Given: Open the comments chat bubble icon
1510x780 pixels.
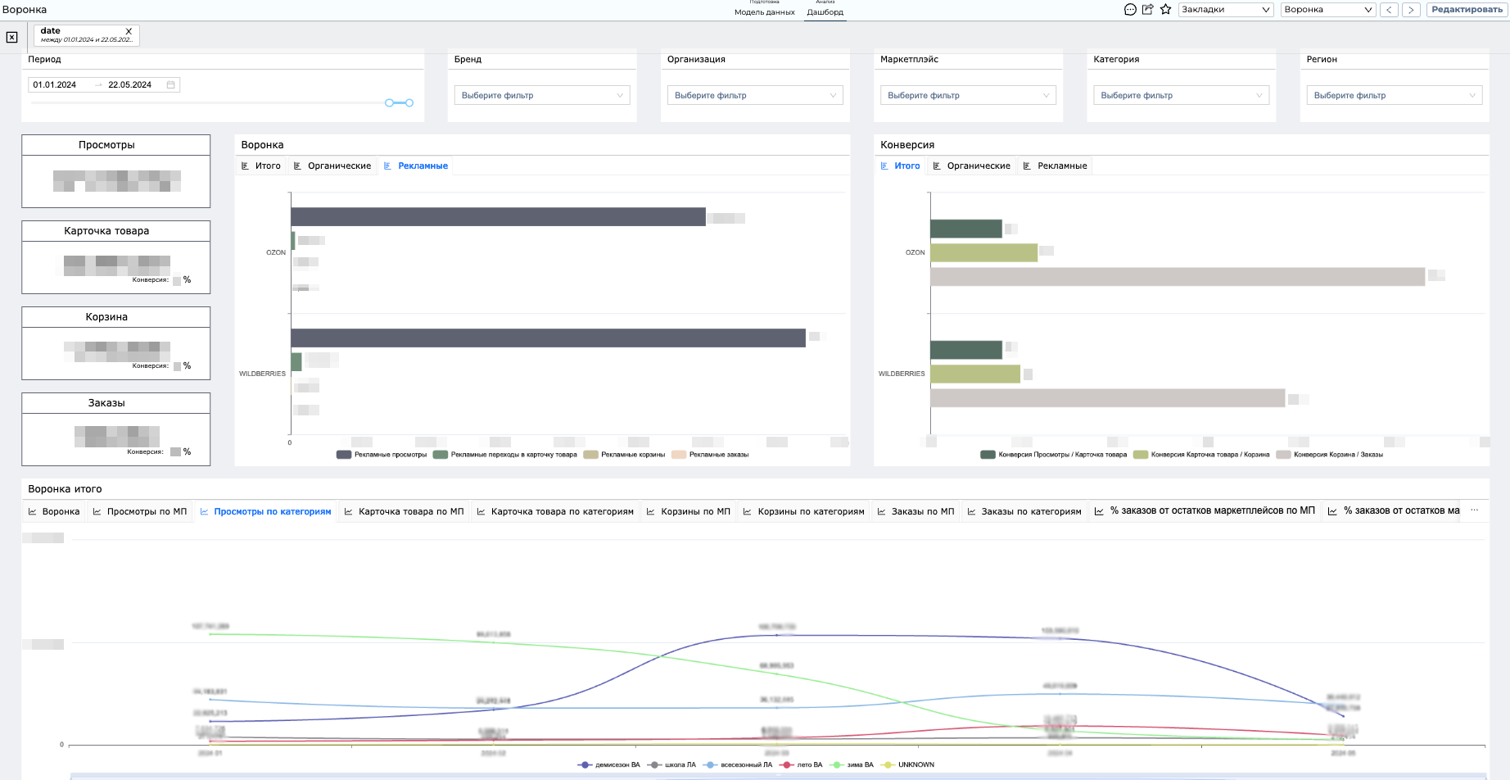Looking at the screenshot, I should coord(1130,10).
